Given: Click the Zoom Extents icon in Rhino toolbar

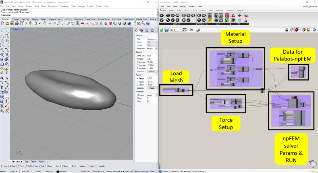Looking at the screenshot, I should (63, 23).
